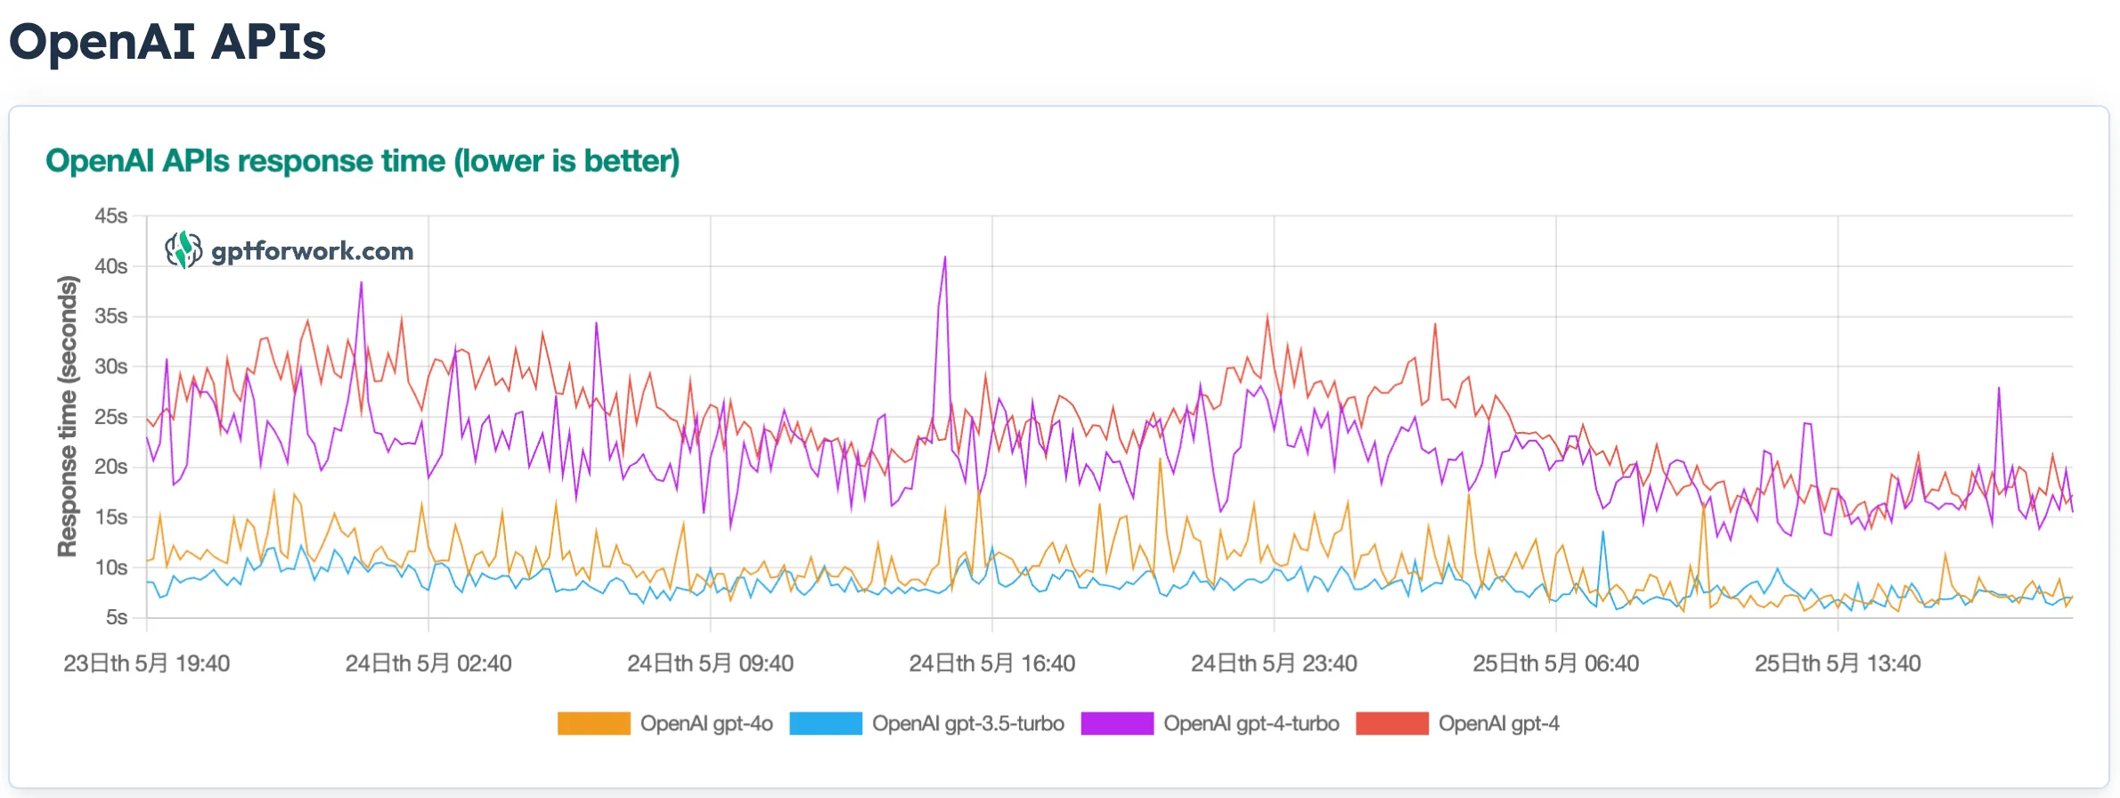Click the 15s y-axis label
The height and width of the screenshot is (798, 2120).
pos(111,517)
